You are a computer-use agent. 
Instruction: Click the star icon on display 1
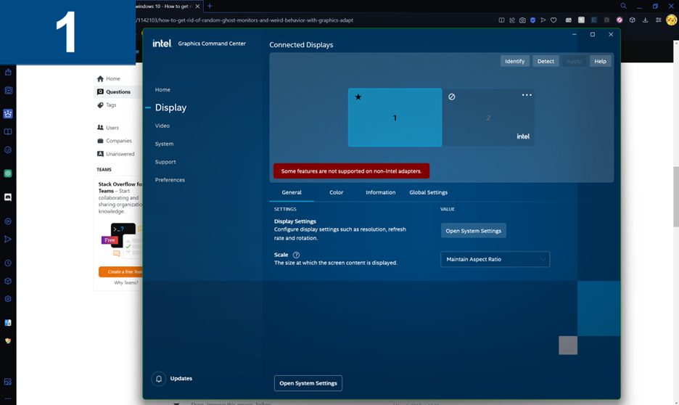point(358,97)
